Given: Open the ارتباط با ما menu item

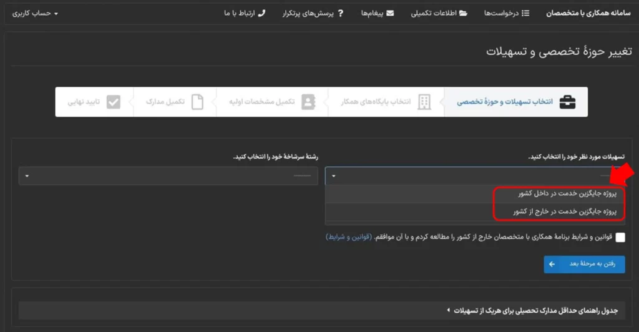Looking at the screenshot, I should point(245,13).
